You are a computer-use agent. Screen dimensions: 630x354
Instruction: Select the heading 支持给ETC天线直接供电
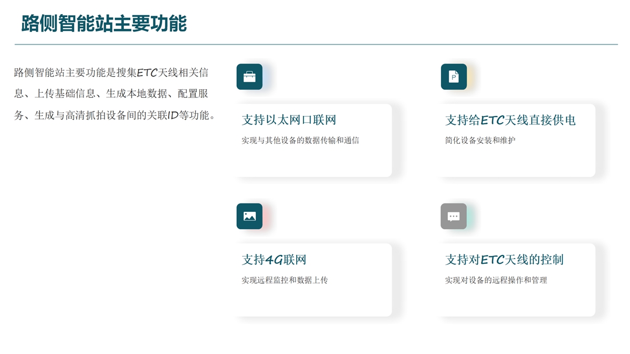coord(510,120)
